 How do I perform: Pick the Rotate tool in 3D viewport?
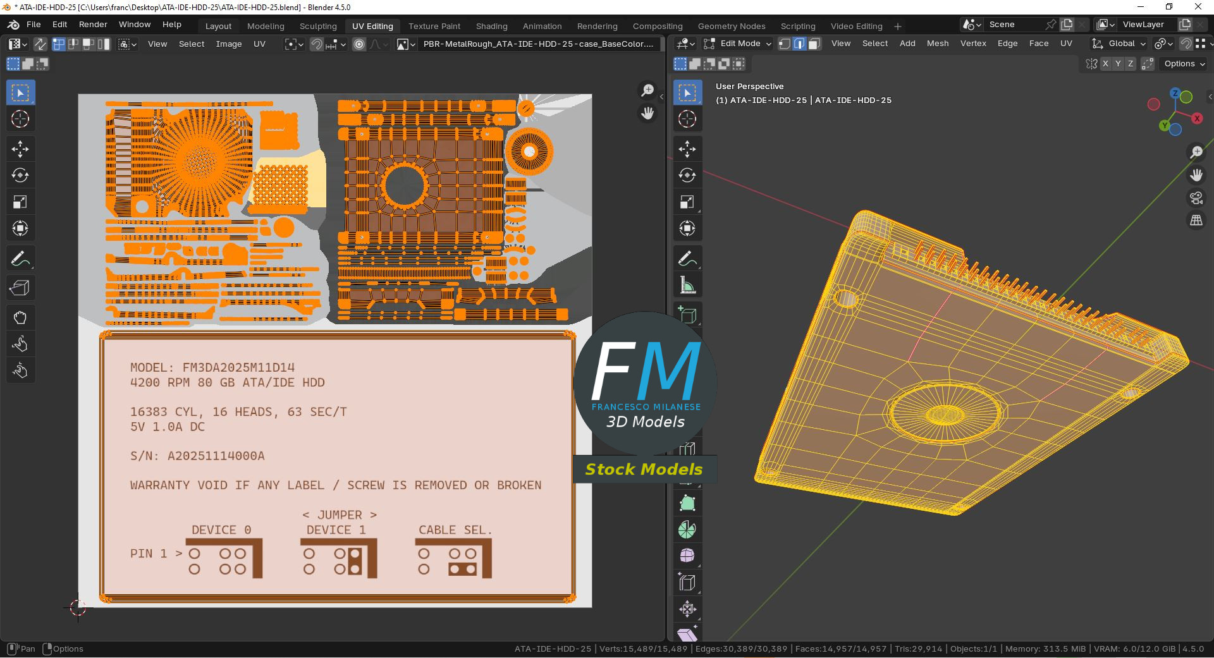pyautogui.click(x=687, y=175)
